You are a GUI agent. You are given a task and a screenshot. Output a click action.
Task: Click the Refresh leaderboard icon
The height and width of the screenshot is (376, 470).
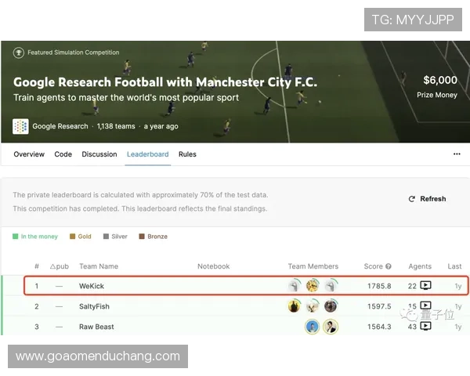point(412,199)
